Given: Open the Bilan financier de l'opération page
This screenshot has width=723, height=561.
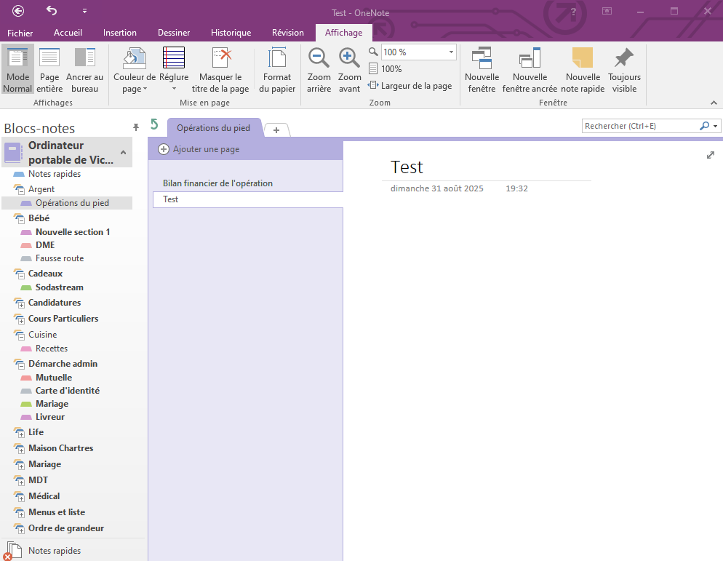Looking at the screenshot, I should coord(248,183).
